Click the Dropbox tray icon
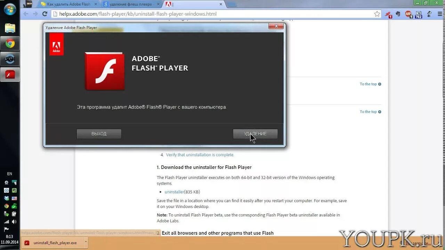The height and width of the screenshot is (250, 445). (x=6, y=198)
